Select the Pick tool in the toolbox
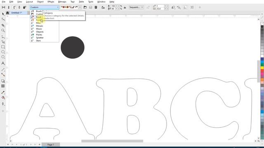 (x=3, y=14)
